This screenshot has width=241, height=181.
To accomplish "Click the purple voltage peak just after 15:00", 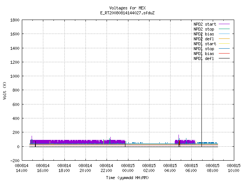I will tap(32, 137).
